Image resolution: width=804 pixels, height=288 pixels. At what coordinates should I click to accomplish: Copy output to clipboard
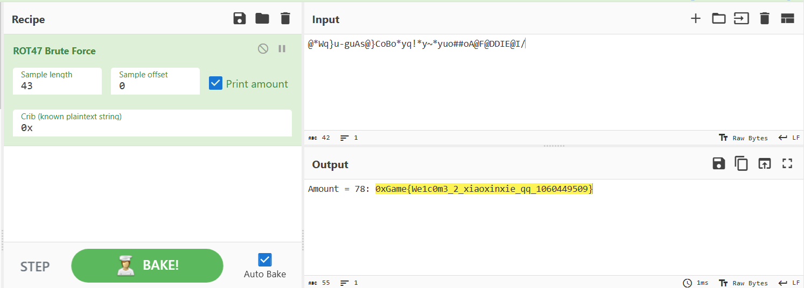click(x=742, y=164)
